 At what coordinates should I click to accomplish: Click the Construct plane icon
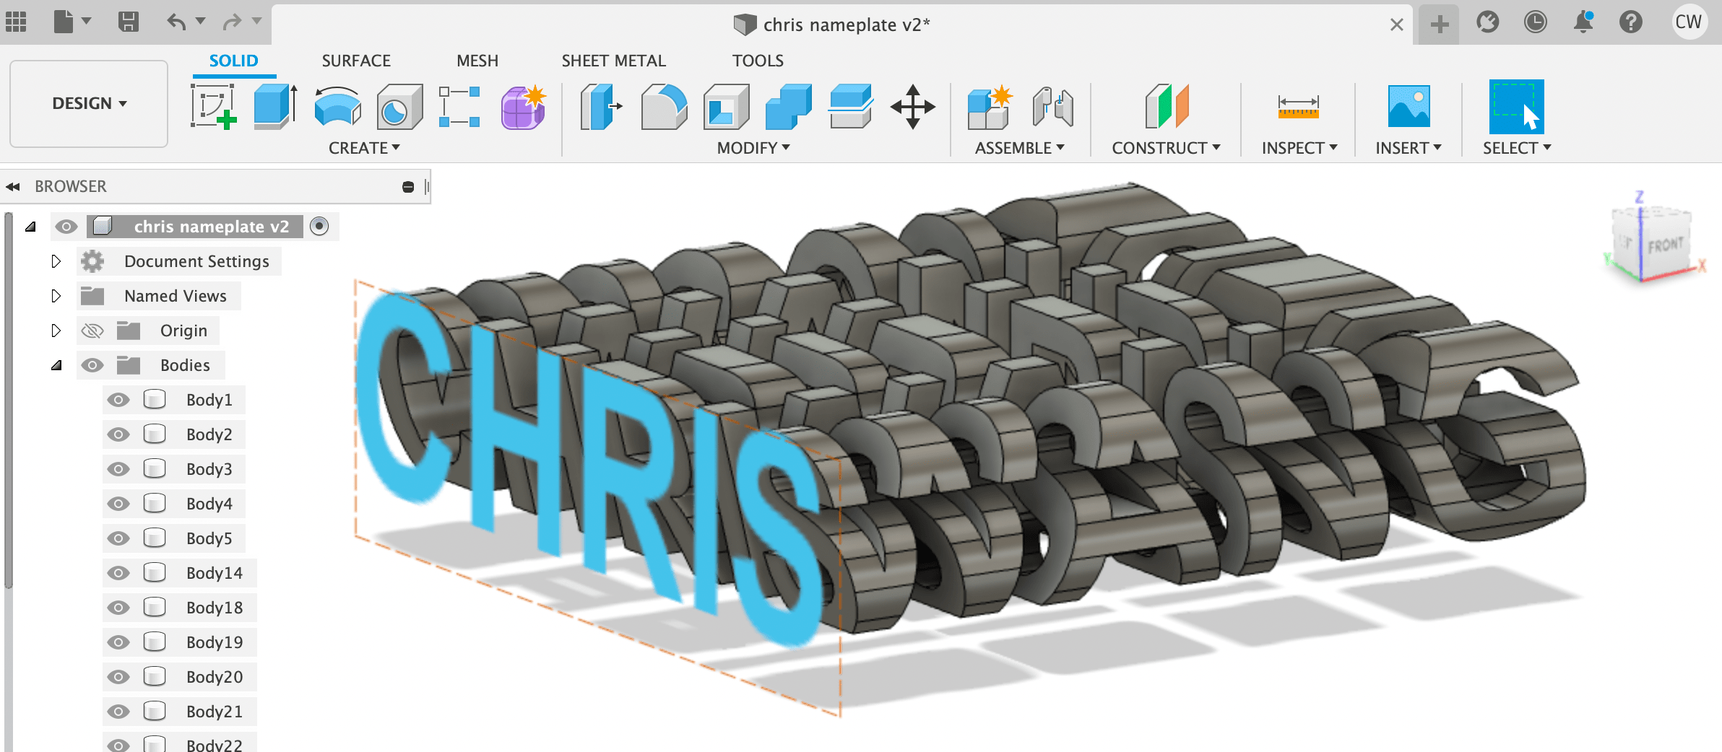[1167, 106]
